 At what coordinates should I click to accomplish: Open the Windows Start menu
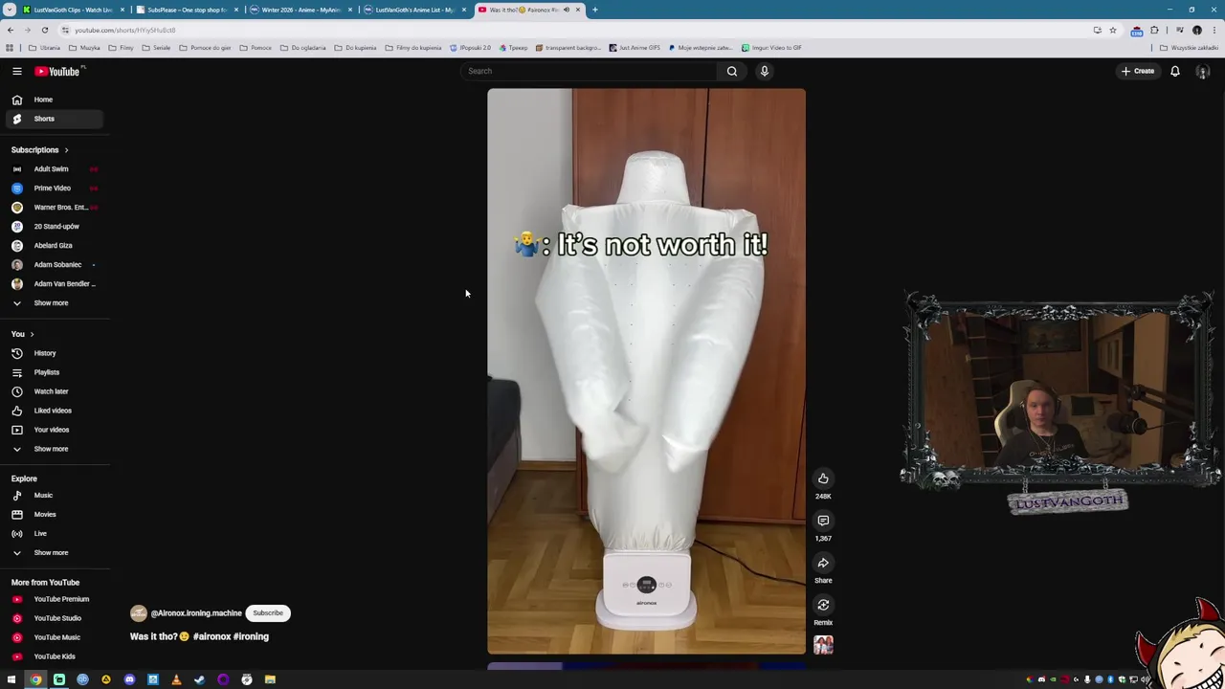tap(11, 679)
